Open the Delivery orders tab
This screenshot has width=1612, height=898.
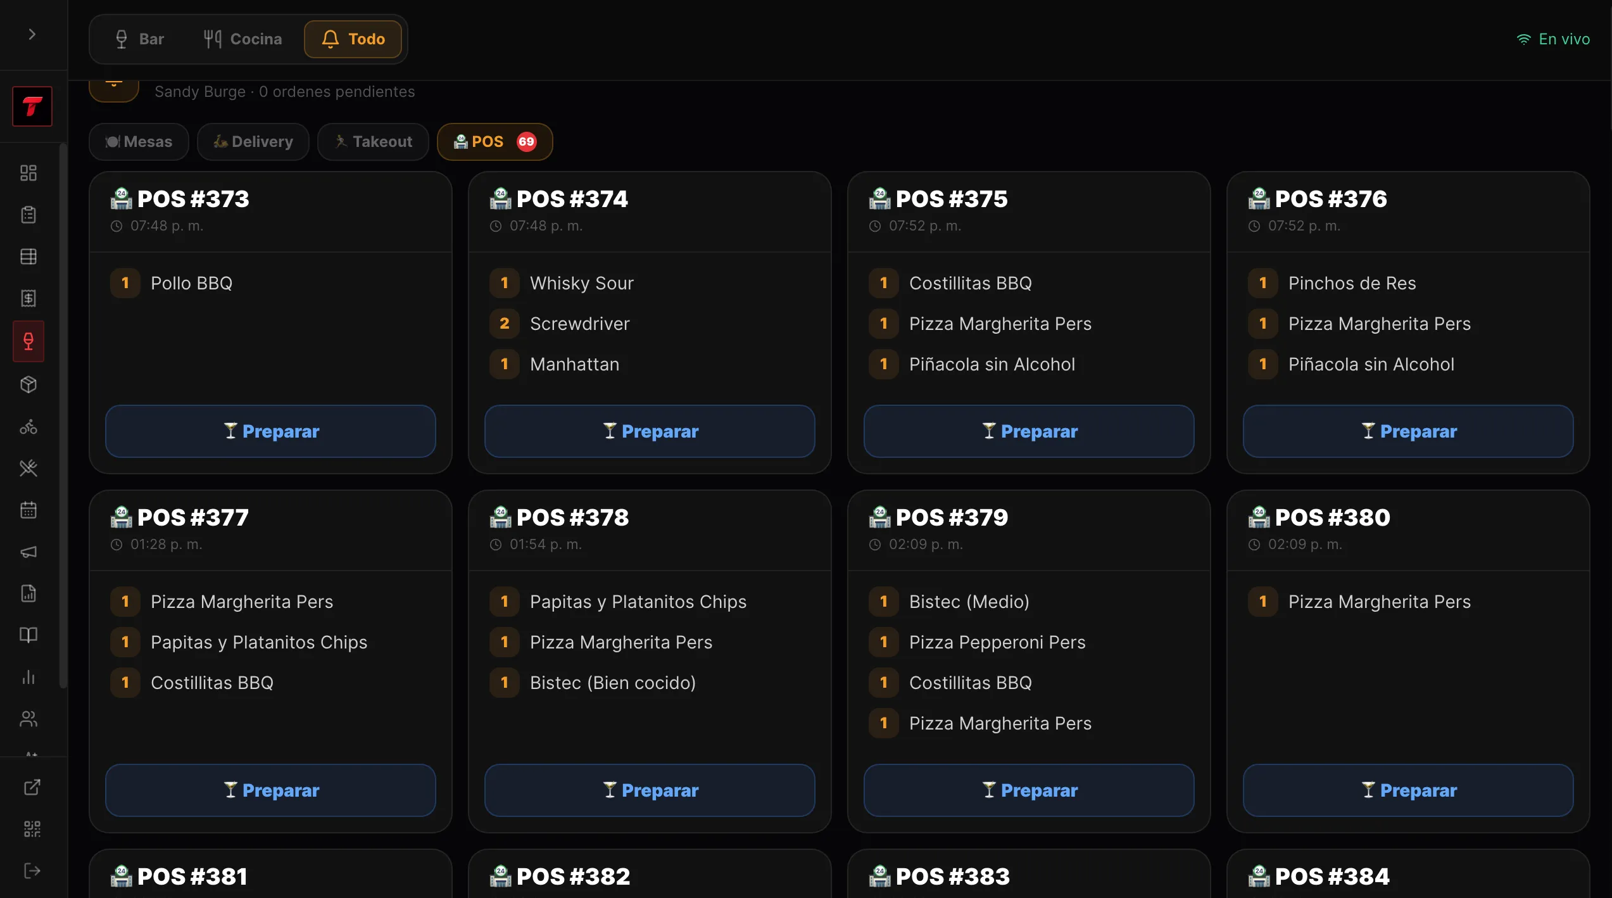253,142
